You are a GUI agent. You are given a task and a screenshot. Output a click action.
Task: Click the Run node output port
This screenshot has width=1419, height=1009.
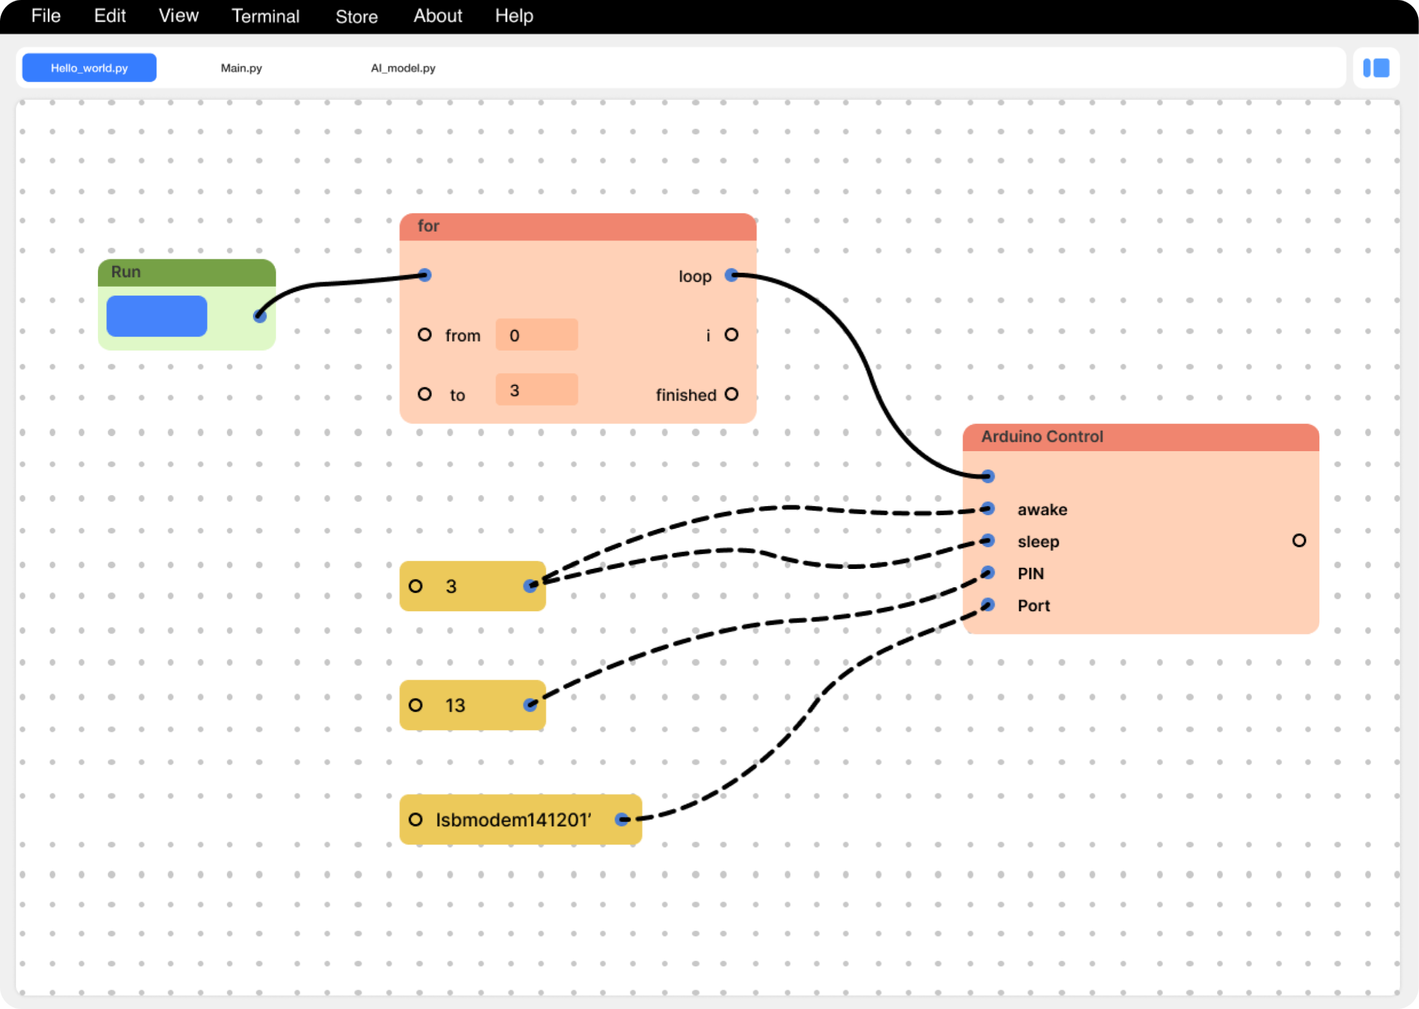(260, 316)
